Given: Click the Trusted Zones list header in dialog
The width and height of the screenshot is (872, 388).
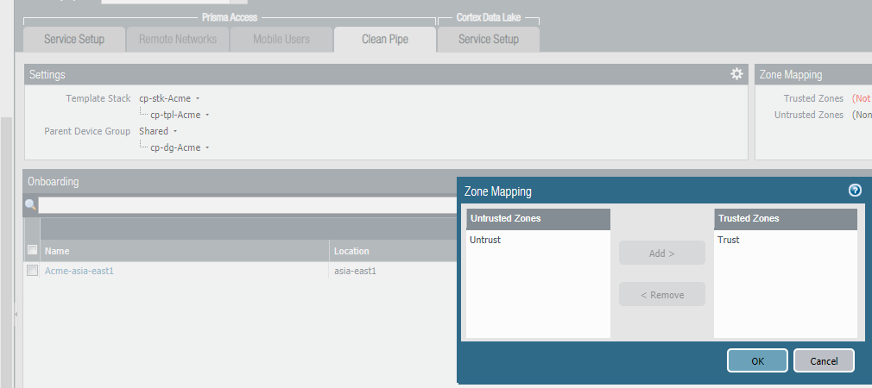Looking at the screenshot, I should tap(786, 219).
